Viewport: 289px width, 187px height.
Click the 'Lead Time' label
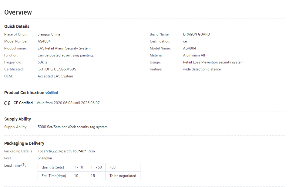tap(12, 165)
